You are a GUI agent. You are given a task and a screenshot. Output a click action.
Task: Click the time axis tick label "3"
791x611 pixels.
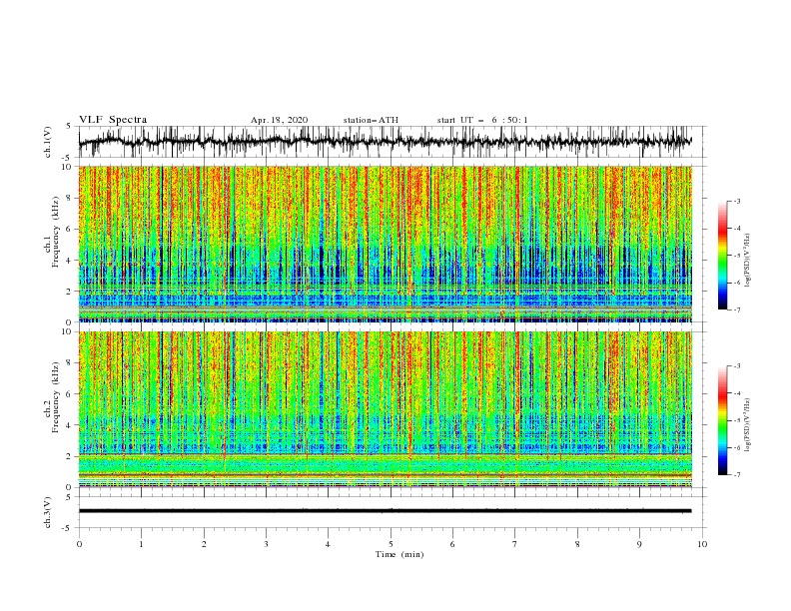tap(266, 544)
